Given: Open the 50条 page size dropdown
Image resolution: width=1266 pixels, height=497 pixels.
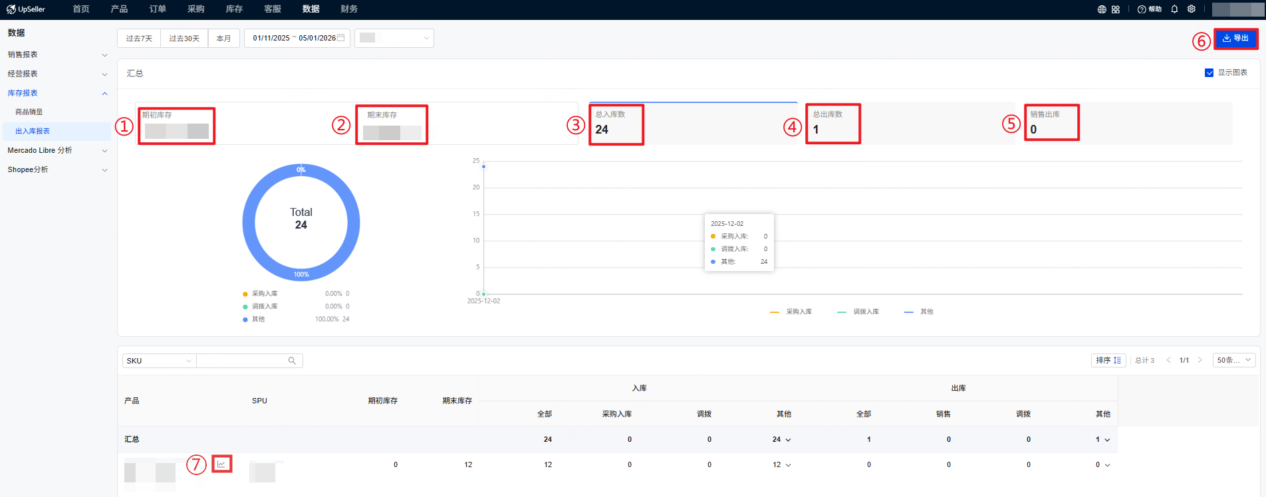Looking at the screenshot, I should pyautogui.click(x=1234, y=360).
